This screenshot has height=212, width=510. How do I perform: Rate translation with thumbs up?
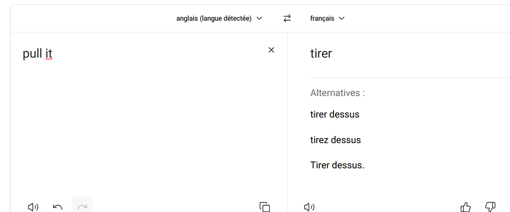point(466,207)
